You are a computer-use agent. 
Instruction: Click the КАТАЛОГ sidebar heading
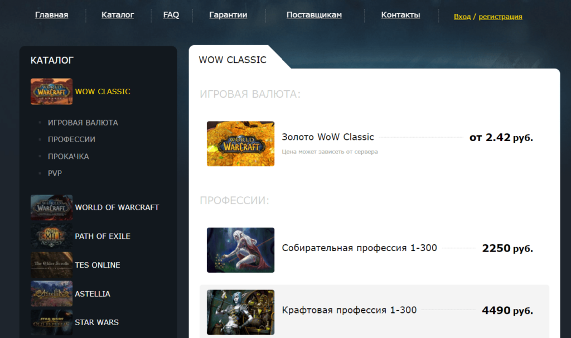pyautogui.click(x=52, y=60)
